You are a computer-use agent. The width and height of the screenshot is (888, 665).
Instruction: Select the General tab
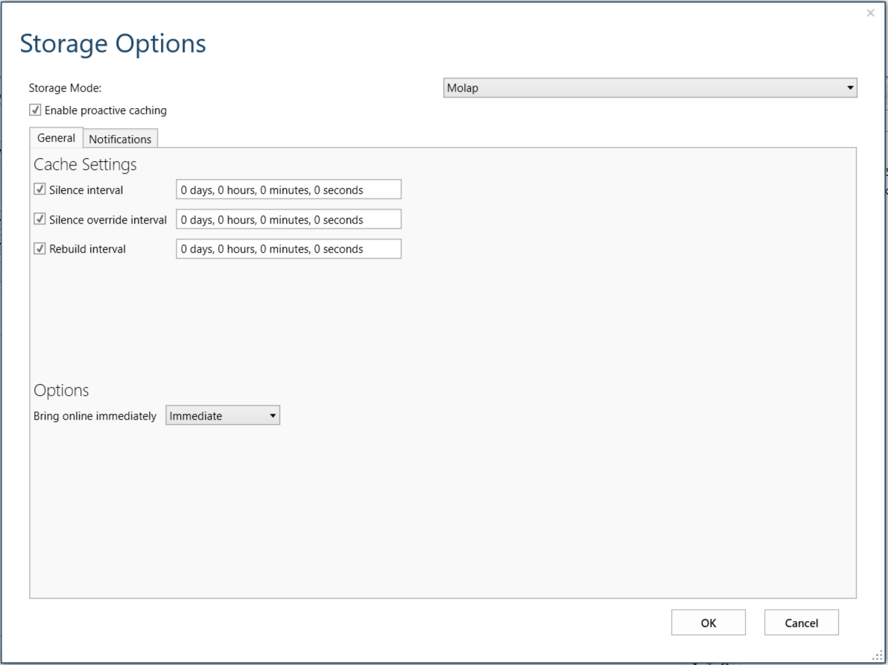tap(57, 139)
